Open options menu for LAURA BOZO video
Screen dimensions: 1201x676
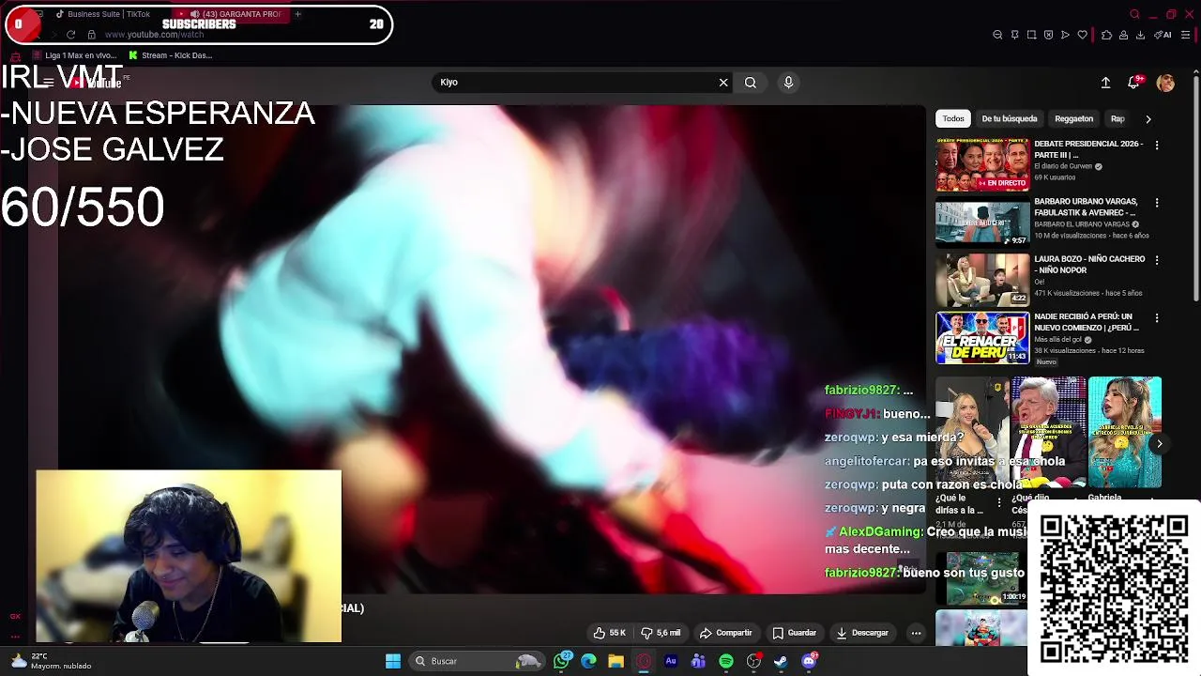coord(1157,260)
